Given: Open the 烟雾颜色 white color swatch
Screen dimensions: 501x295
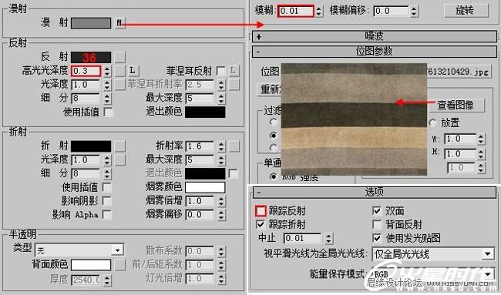Looking at the screenshot, I should (x=205, y=187).
